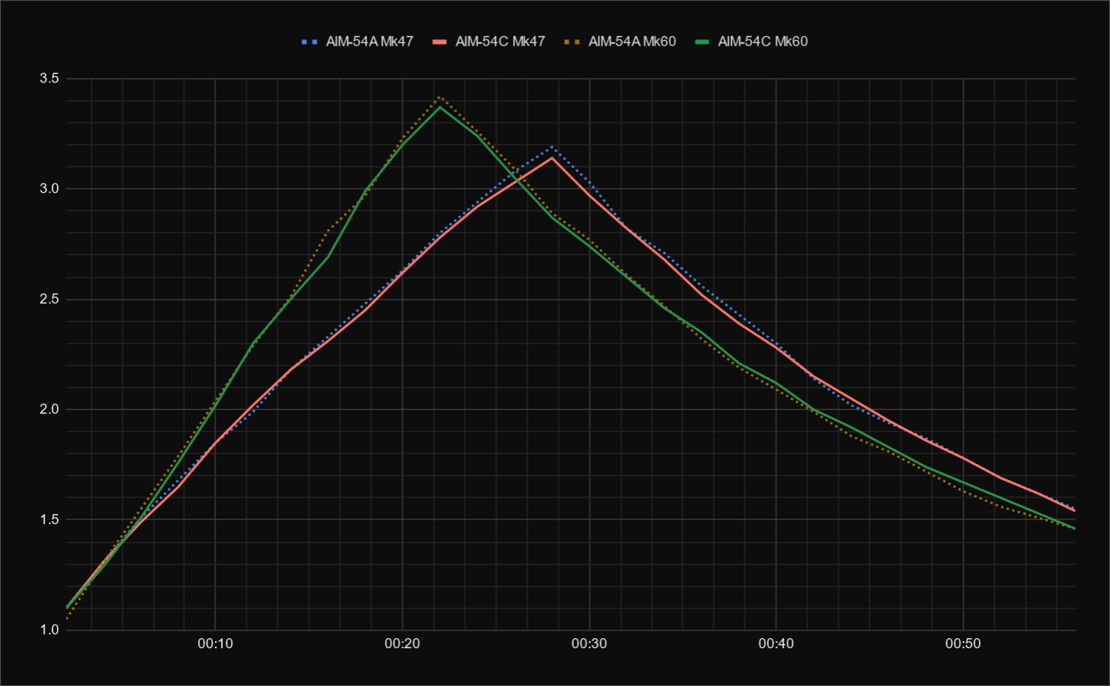Click the 00:10 x-axis time label
1110x686 pixels.
(x=215, y=644)
